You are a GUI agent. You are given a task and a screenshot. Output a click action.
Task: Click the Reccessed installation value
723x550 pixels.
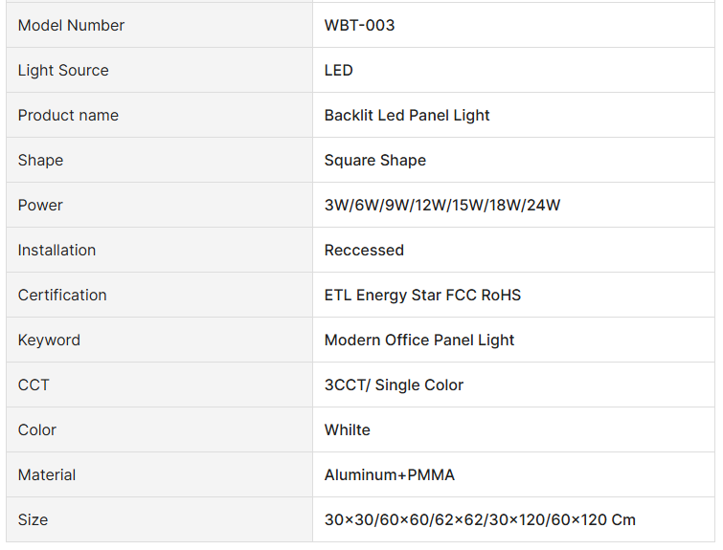click(x=364, y=251)
